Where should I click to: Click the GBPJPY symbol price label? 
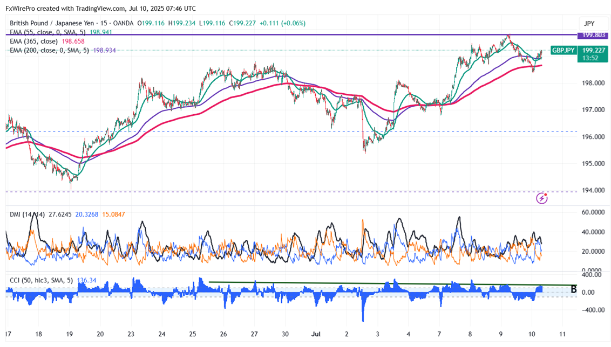click(563, 50)
